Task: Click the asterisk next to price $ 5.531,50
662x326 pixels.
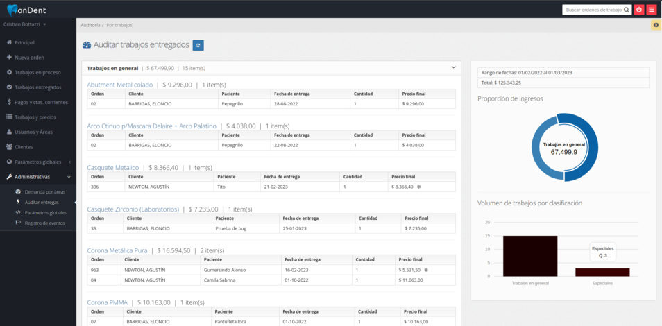Action: click(426, 270)
